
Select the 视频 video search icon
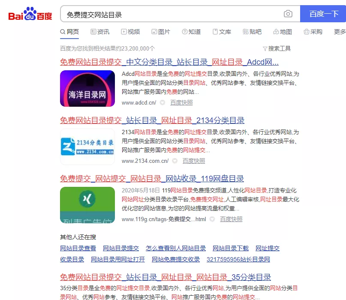[x=123, y=32]
